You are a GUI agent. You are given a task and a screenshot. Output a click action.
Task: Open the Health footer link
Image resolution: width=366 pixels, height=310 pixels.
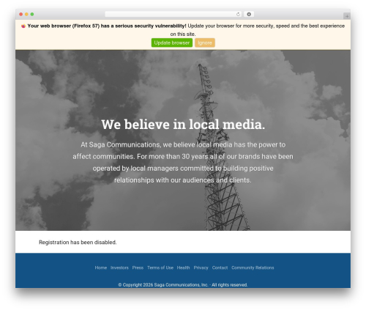[x=184, y=267]
